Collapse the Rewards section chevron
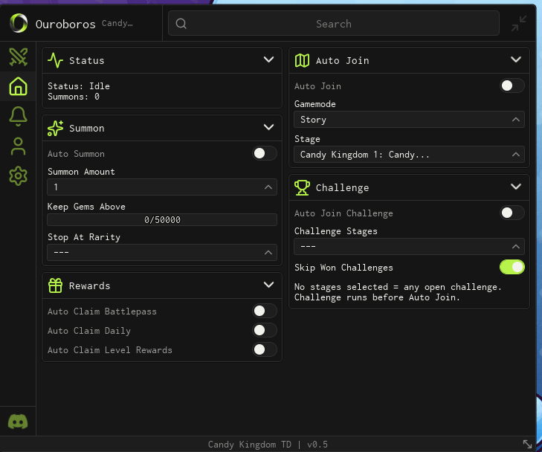Image resolution: width=542 pixels, height=452 pixels. point(268,285)
